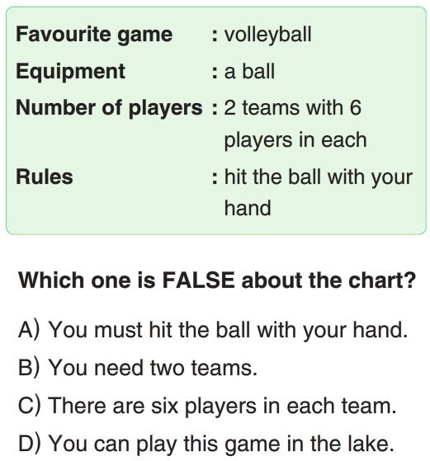
Task: Click the Rules label in chart
Action: pos(45,177)
